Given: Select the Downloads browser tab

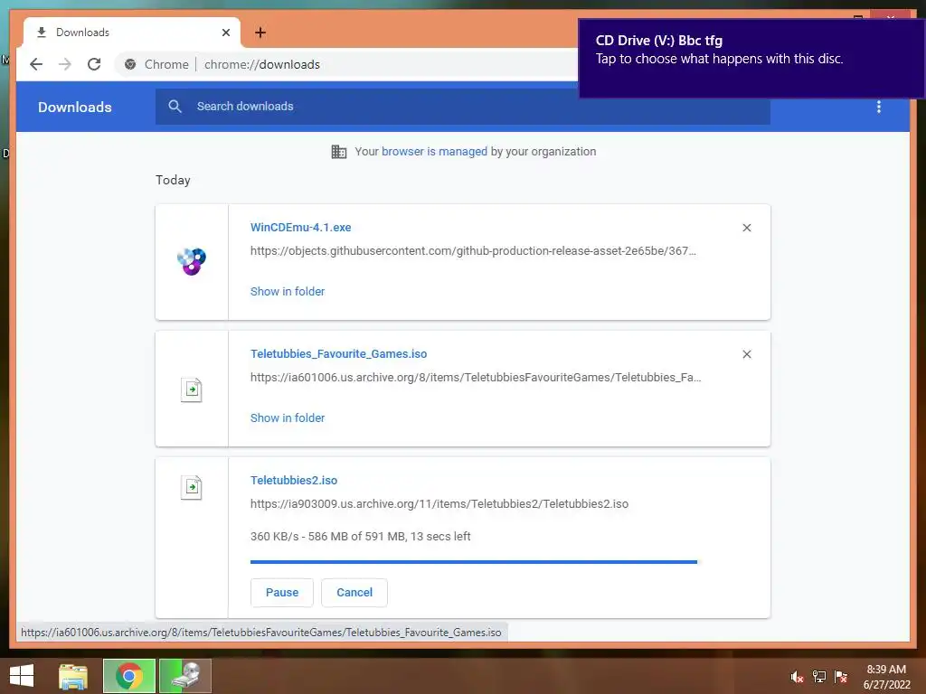Looking at the screenshot, I should click(132, 33).
